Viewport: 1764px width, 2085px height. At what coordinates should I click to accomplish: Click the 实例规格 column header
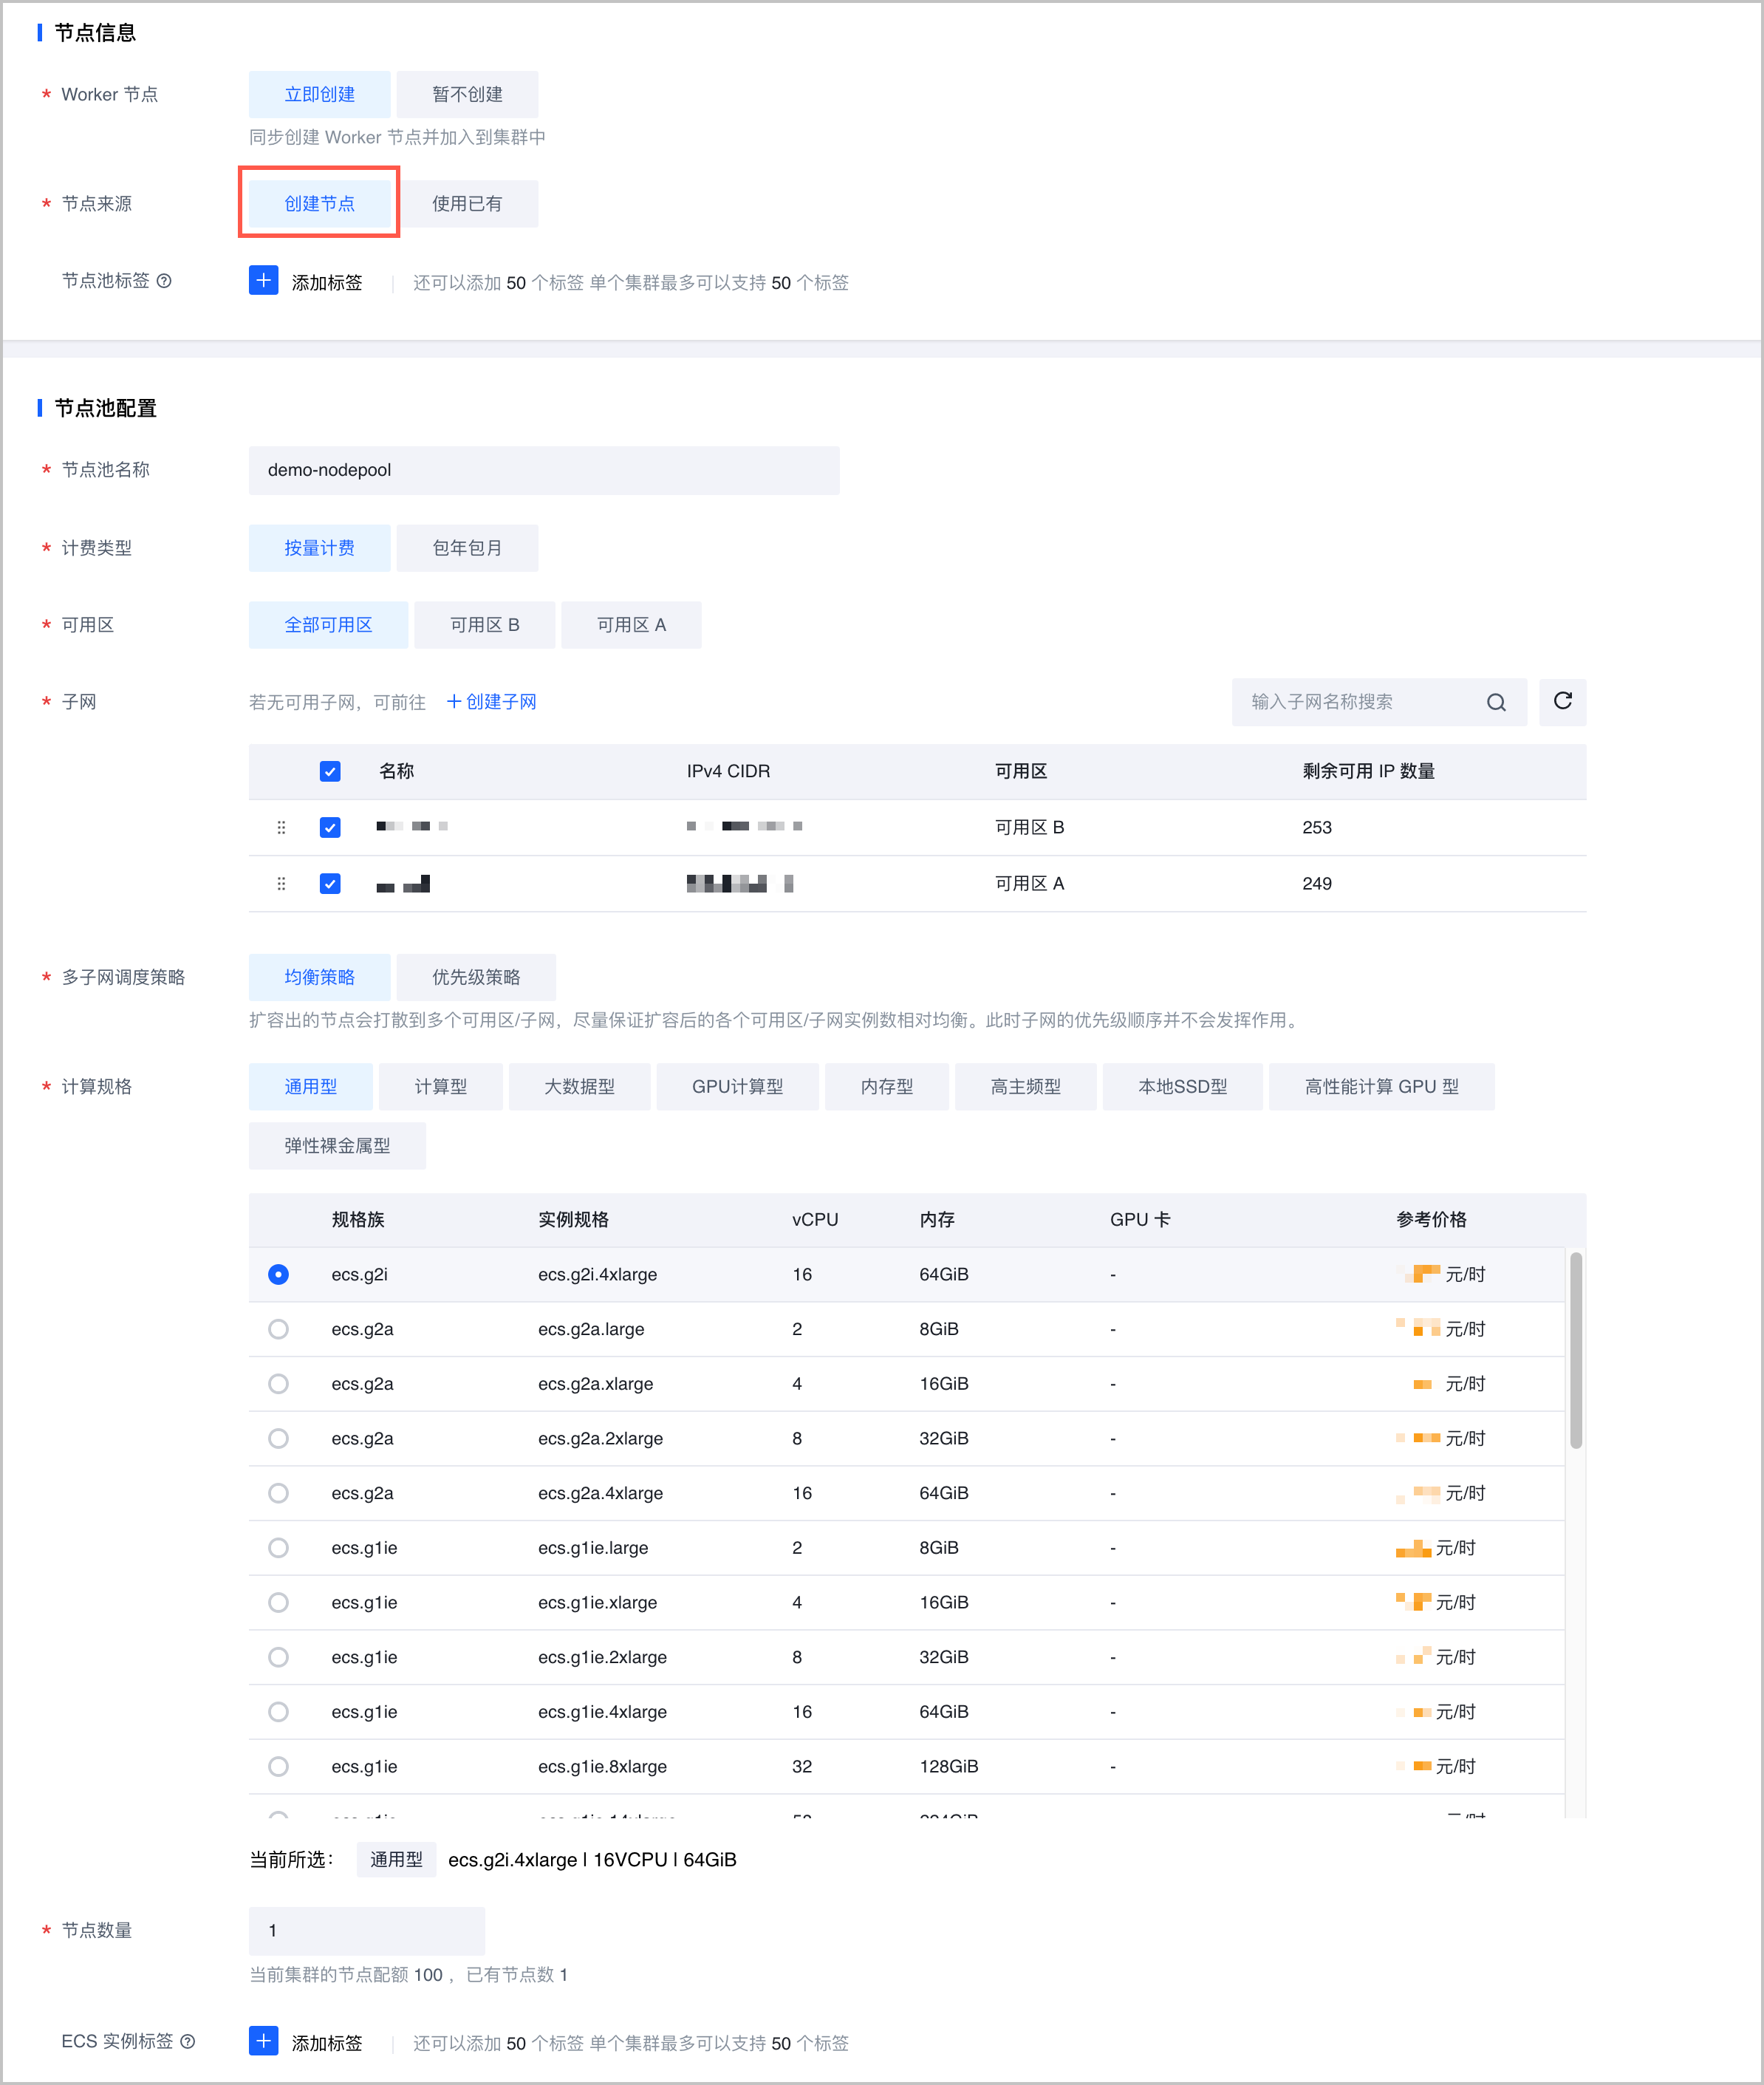click(x=573, y=1220)
